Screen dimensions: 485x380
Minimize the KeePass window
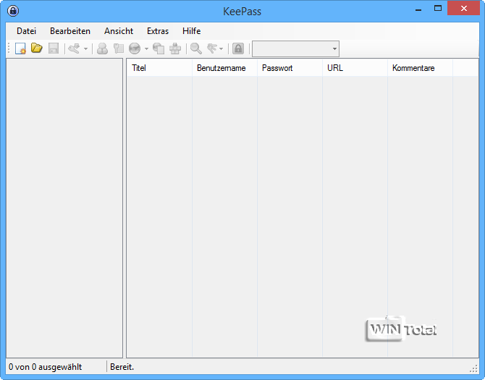(x=418, y=9)
